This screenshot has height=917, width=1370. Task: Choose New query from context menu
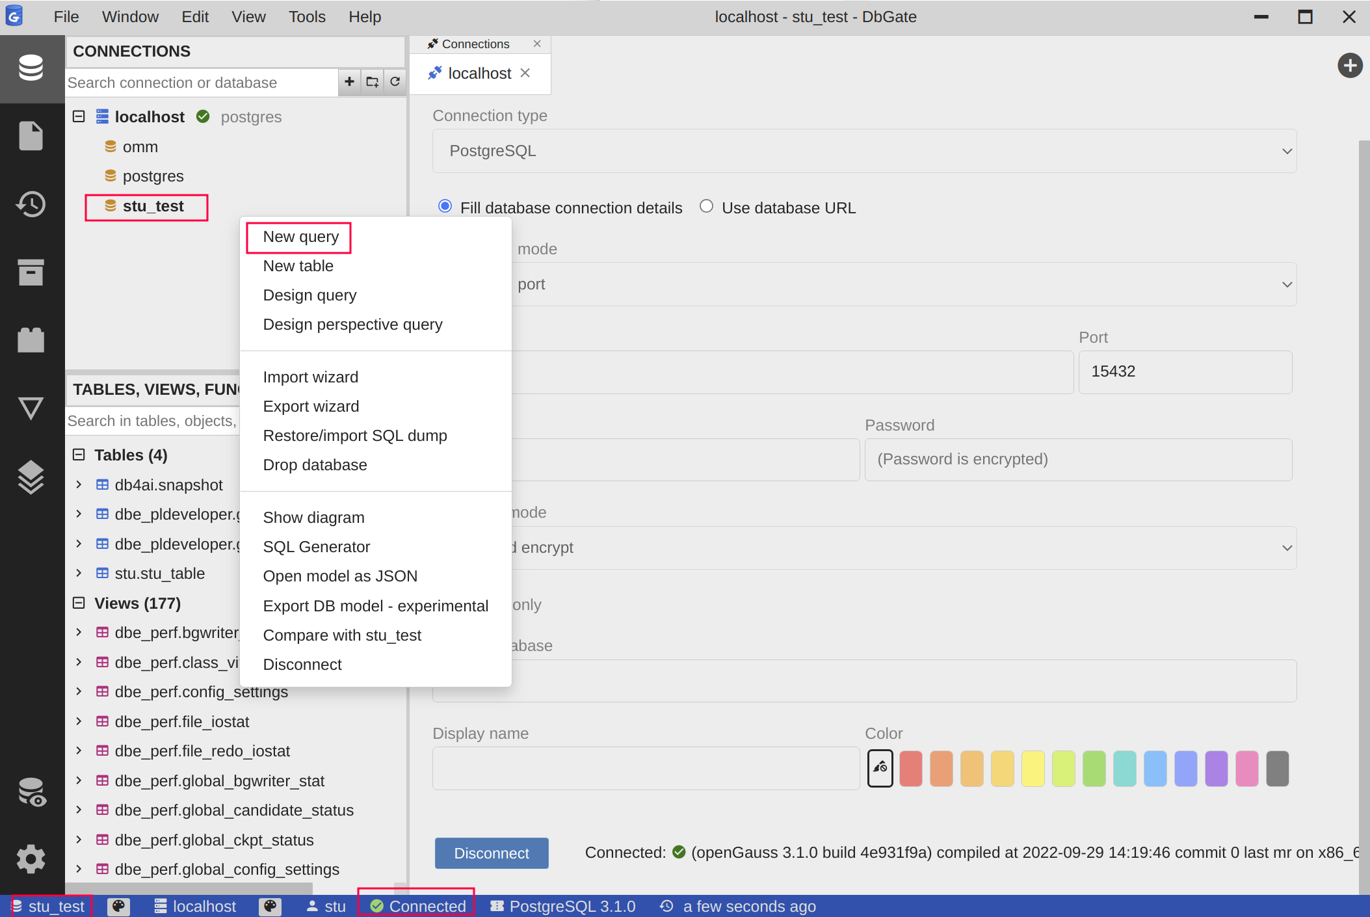[376, 237]
